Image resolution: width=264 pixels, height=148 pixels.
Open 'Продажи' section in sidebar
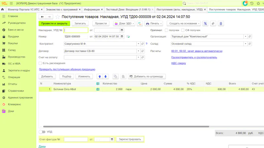tap(13, 37)
